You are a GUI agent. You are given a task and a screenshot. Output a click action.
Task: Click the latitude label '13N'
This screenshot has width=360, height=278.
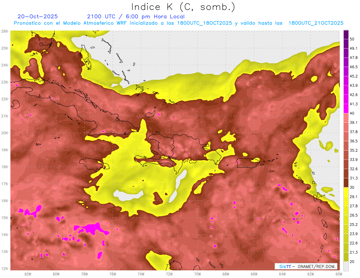pos(4,252)
